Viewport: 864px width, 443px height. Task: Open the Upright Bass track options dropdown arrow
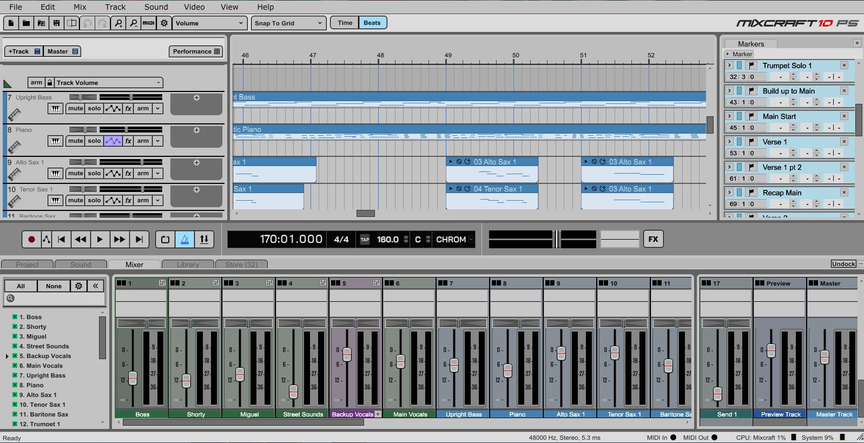pyautogui.click(x=157, y=108)
